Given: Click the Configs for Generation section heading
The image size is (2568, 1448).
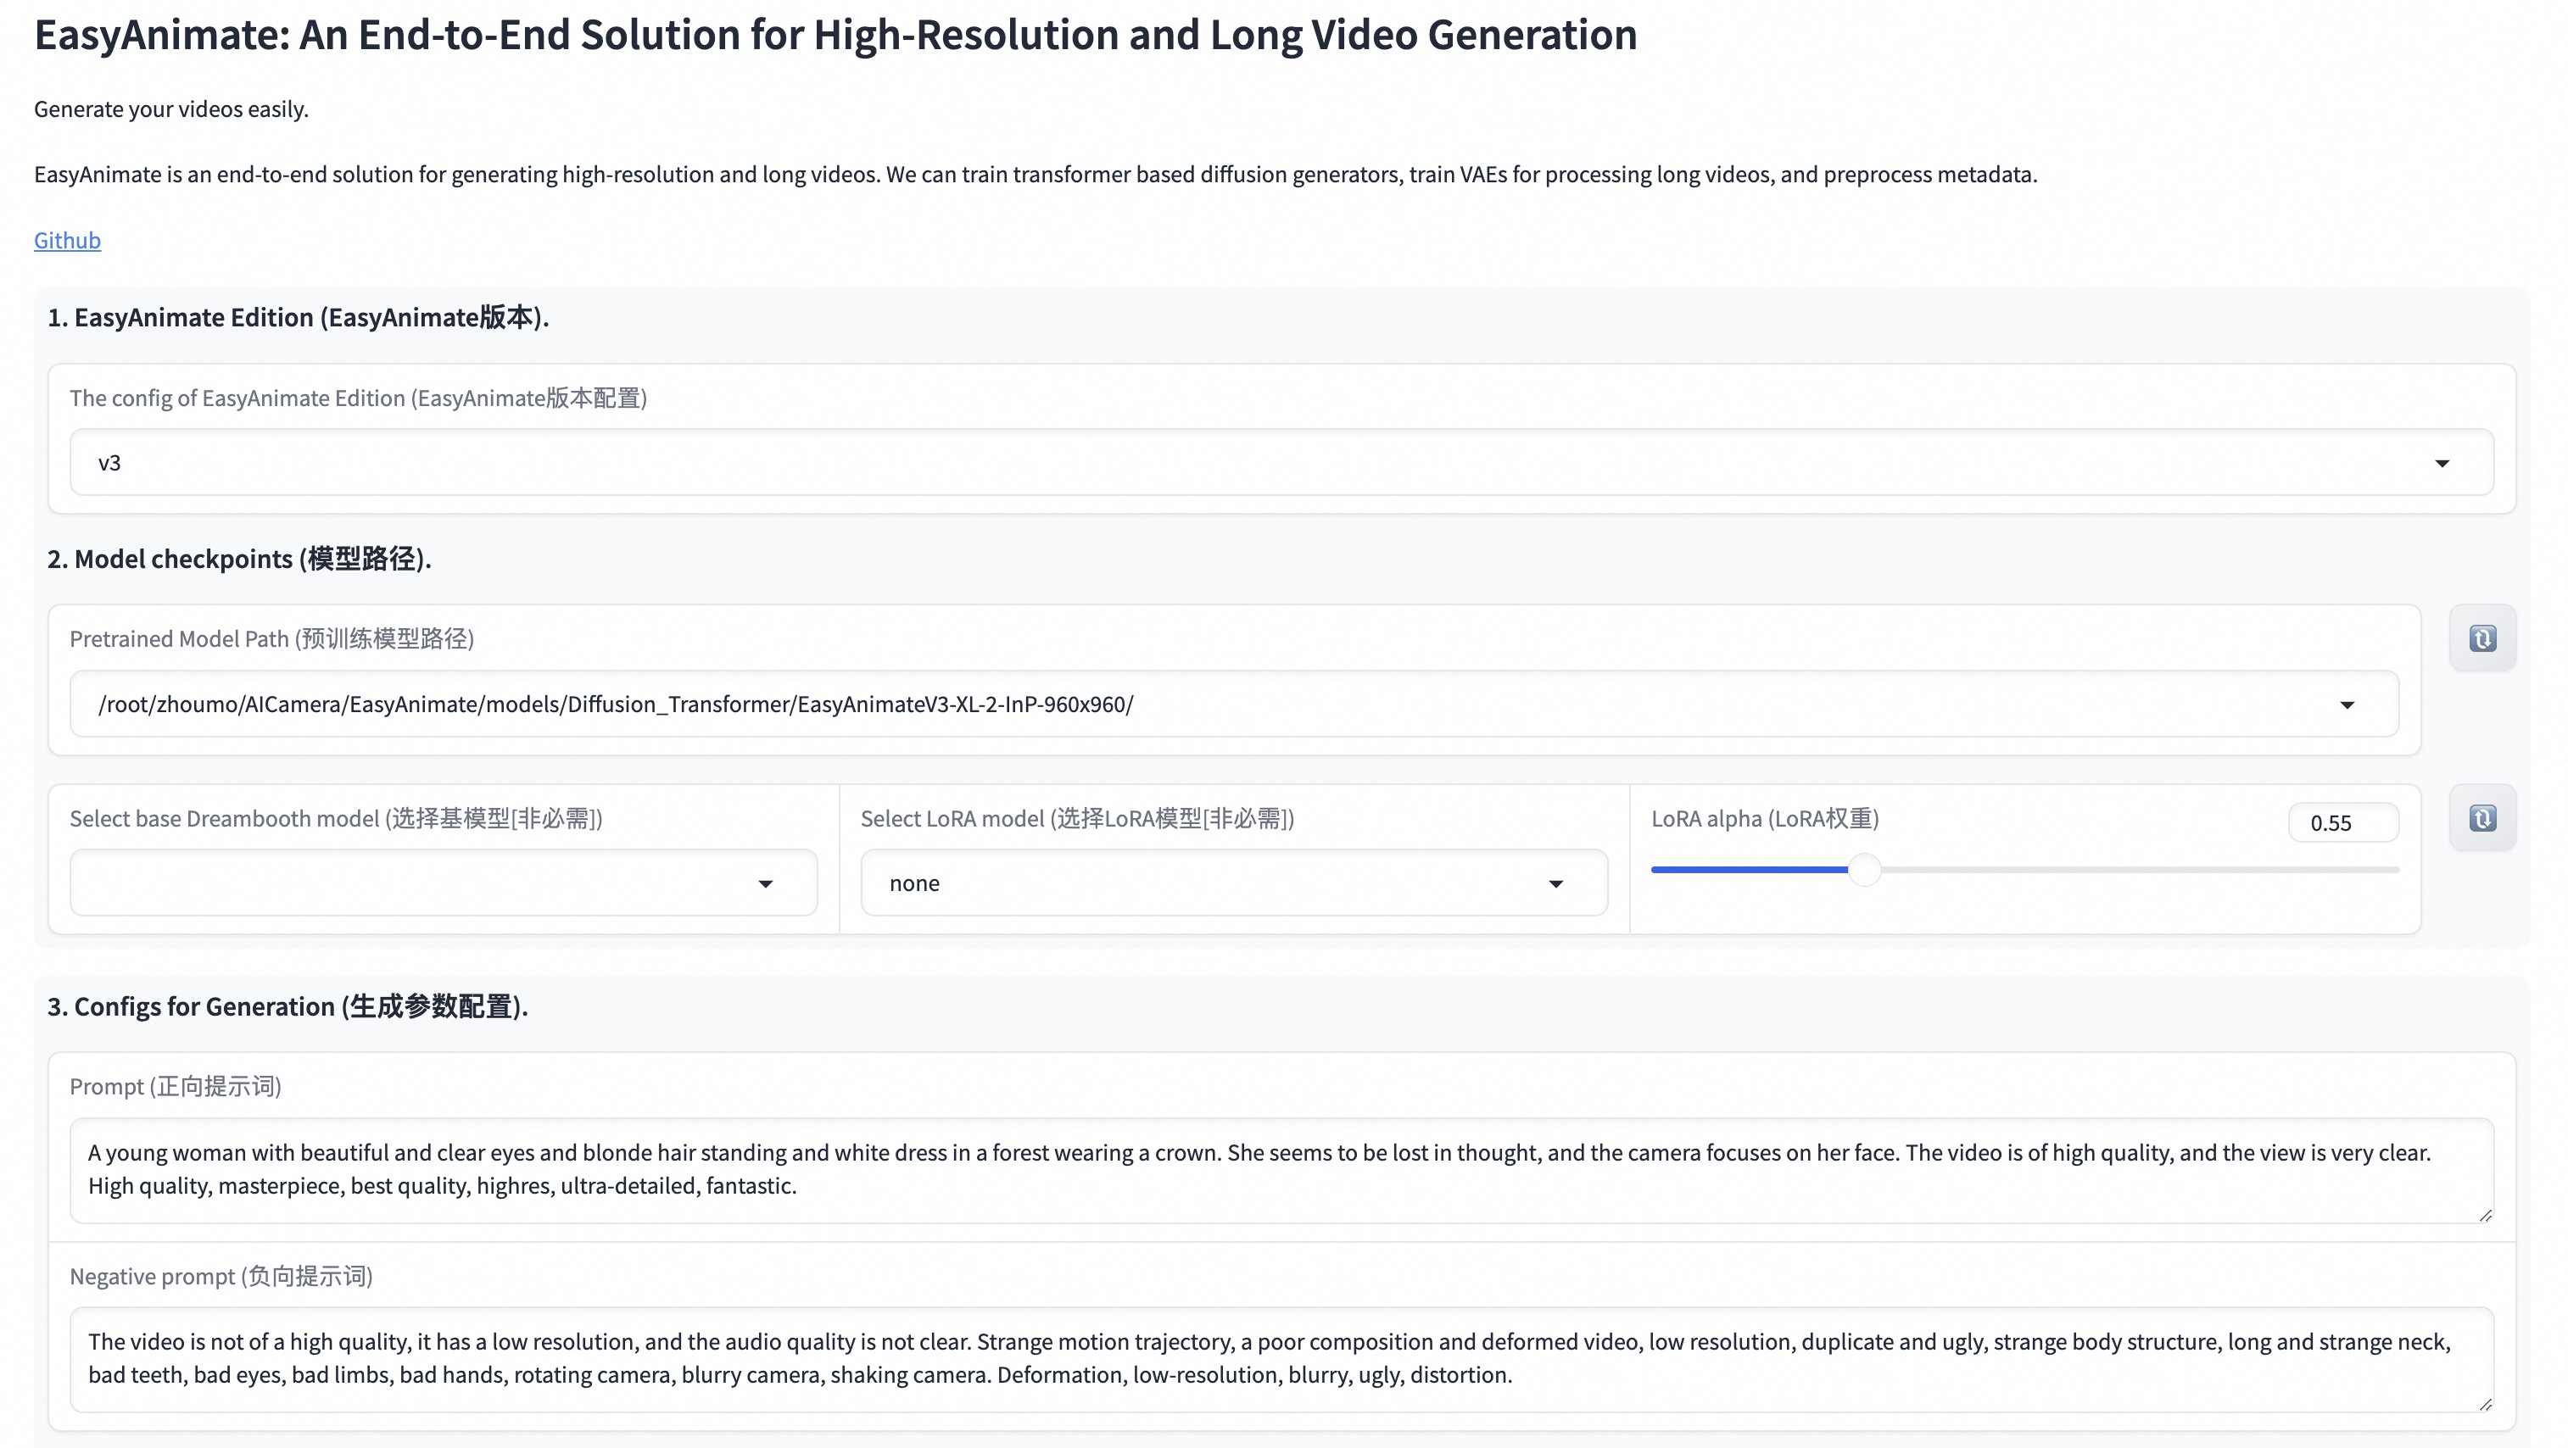Looking at the screenshot, I should pos(288,1006).
